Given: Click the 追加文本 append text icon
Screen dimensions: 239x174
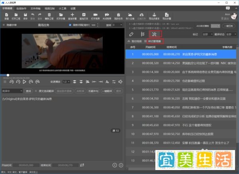Looking at the screenshot, I should pyautogui.click(x=84, y=15).
